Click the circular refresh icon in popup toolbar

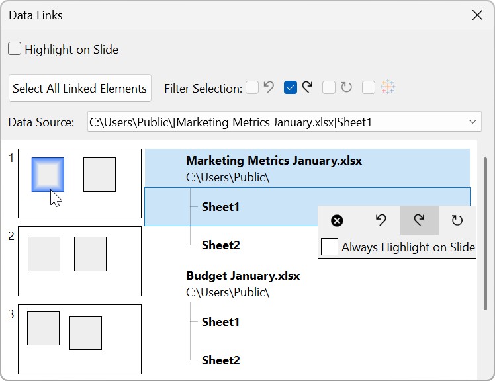457,221
